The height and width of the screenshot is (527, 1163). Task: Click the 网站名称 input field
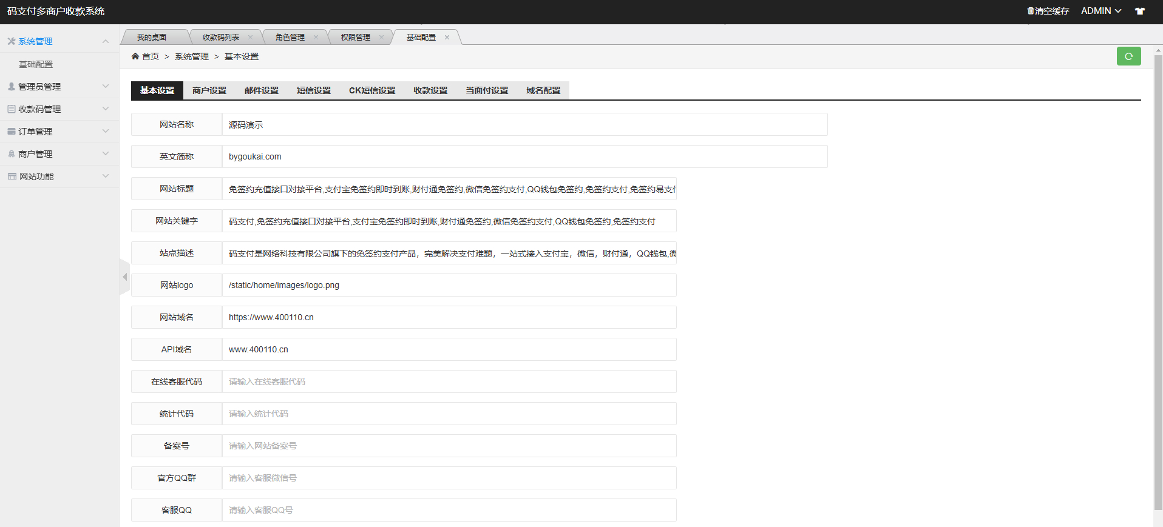tap(524, 125)
